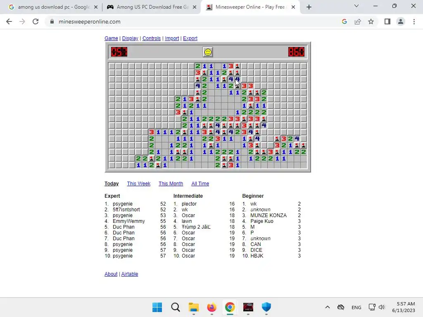This screenshot has width=423, height=317.
Task: Click the address bar URL
Action: [89, 21]
